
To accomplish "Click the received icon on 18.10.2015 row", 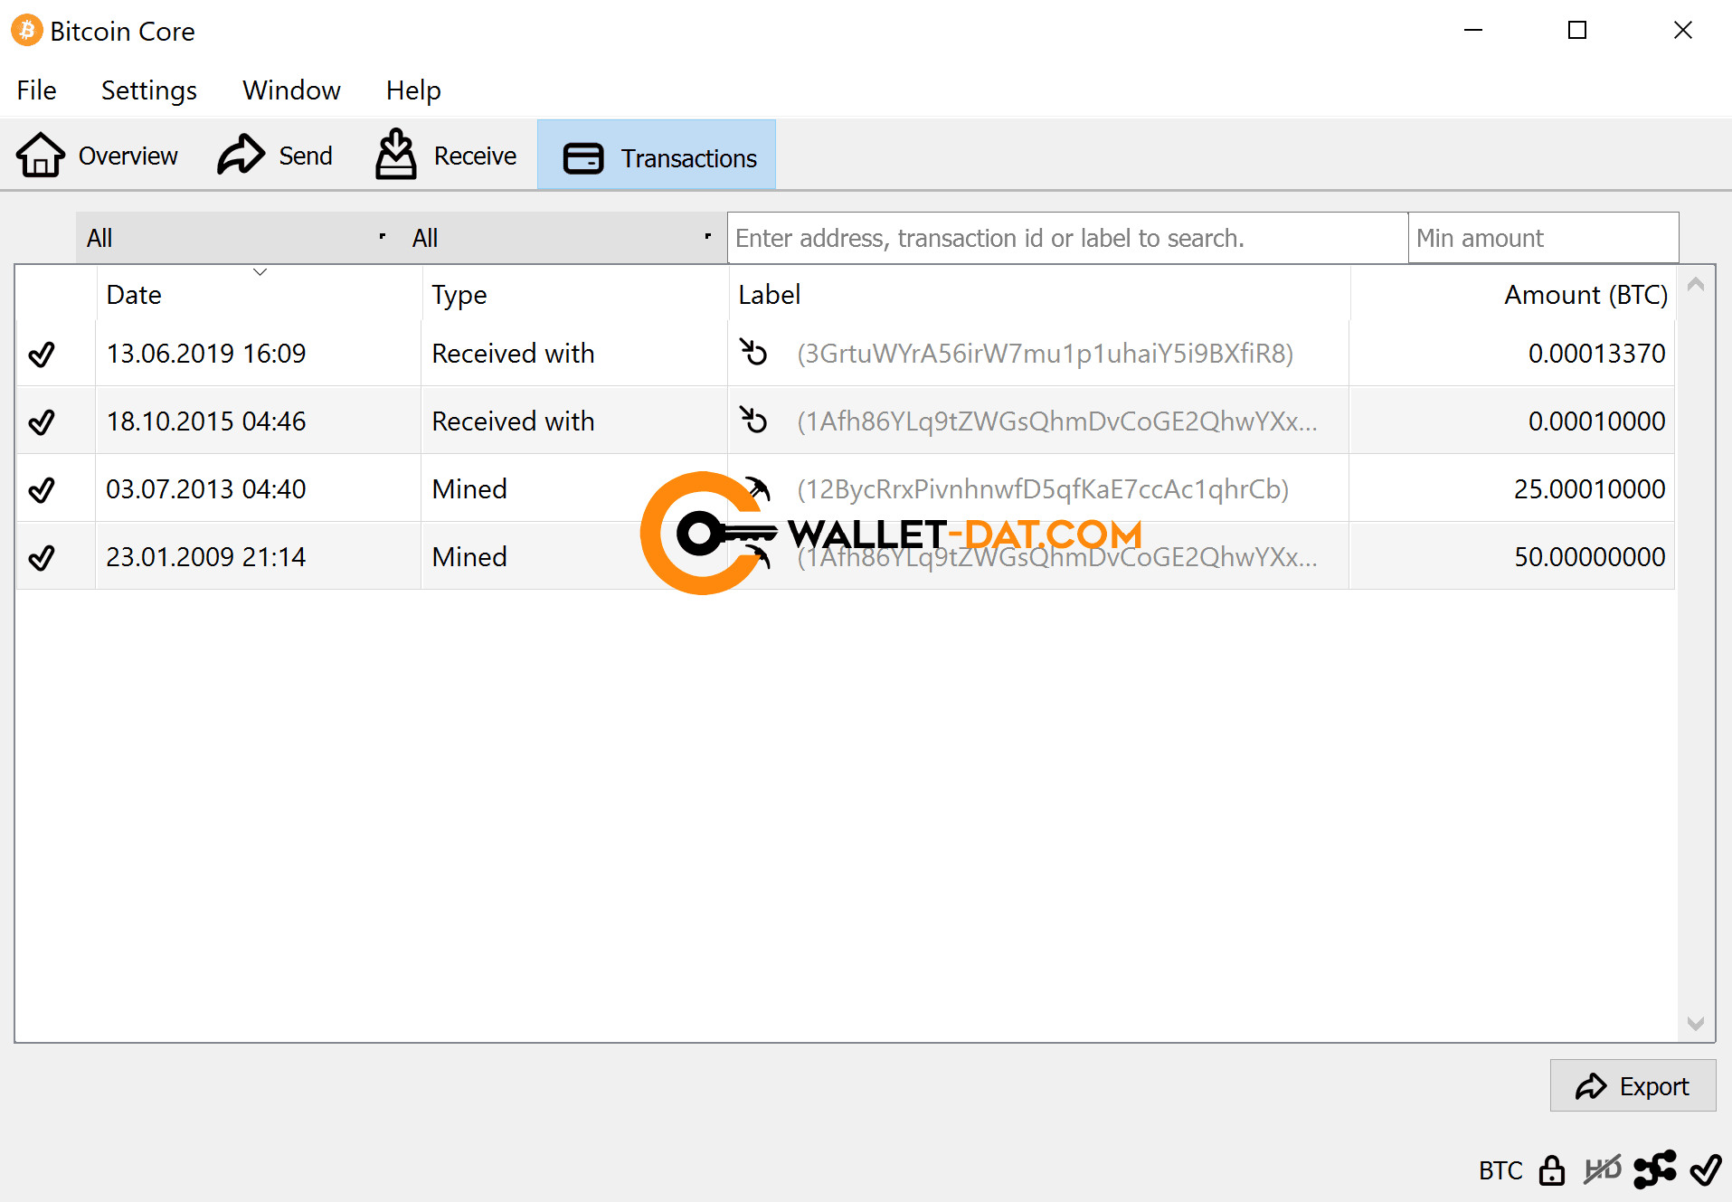I will coord(753,420).
